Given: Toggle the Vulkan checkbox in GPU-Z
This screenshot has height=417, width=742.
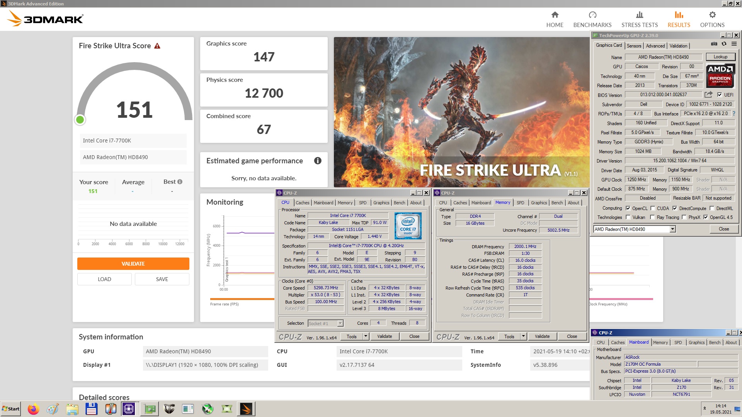Looking at the screenshot, I should coord(628,217).
